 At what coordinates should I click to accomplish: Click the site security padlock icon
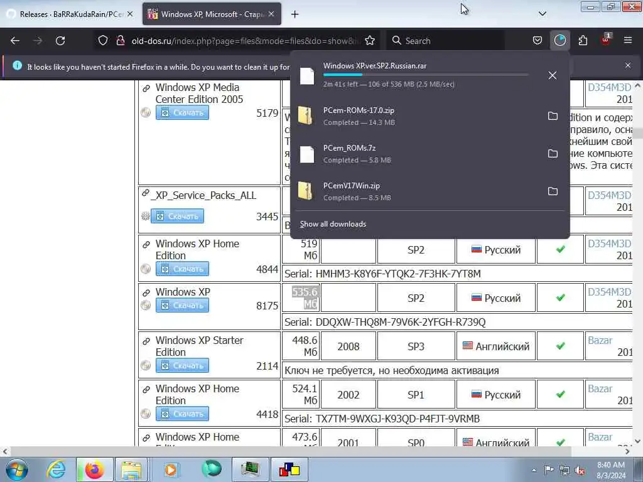tap(121, 41)
